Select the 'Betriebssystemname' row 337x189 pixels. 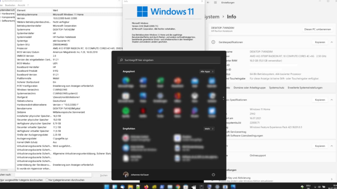69,14
